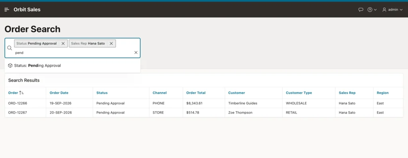Sort by the Customer Type column

pos(299,92)
